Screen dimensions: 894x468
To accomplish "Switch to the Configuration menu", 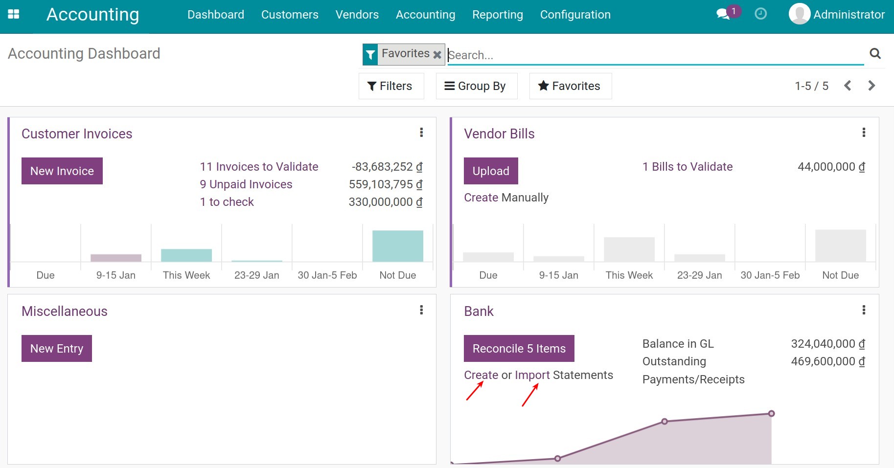I will pos(575,14).
